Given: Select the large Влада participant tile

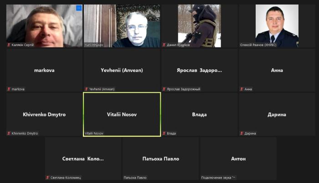Looking at the screenshot, I should (x=200, y=114).
